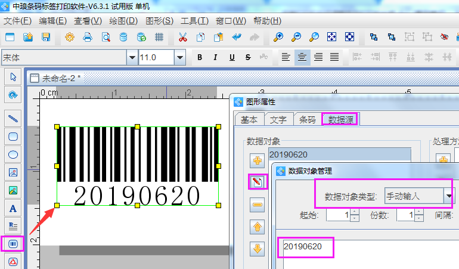Open print preview icon
The image size is (459, 269).
coord(106,37)
